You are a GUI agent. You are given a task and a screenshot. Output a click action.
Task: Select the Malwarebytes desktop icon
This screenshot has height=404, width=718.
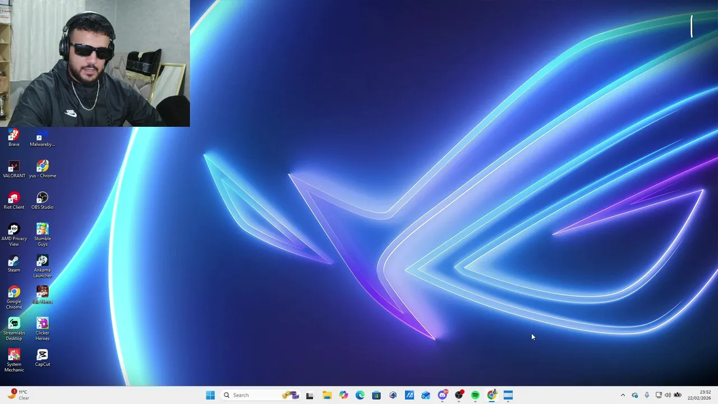tap(42, 138)
